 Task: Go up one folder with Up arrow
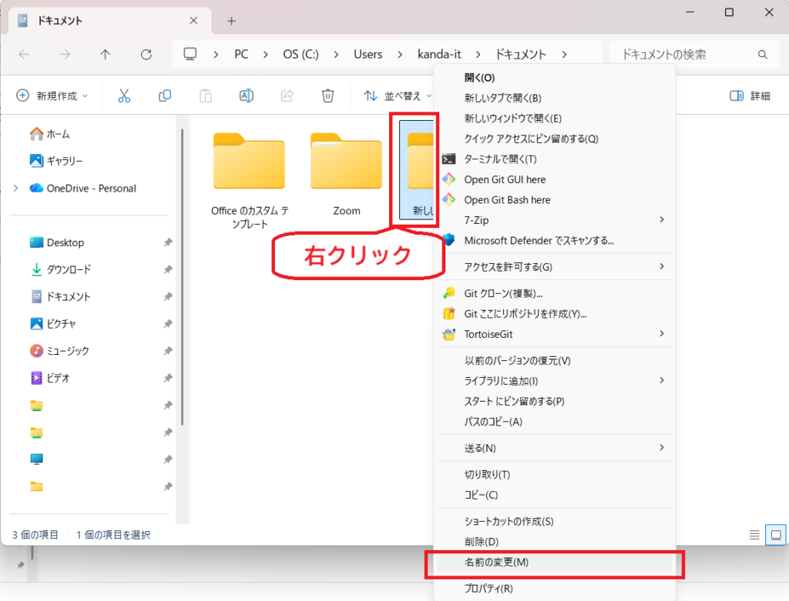[106, 55]
